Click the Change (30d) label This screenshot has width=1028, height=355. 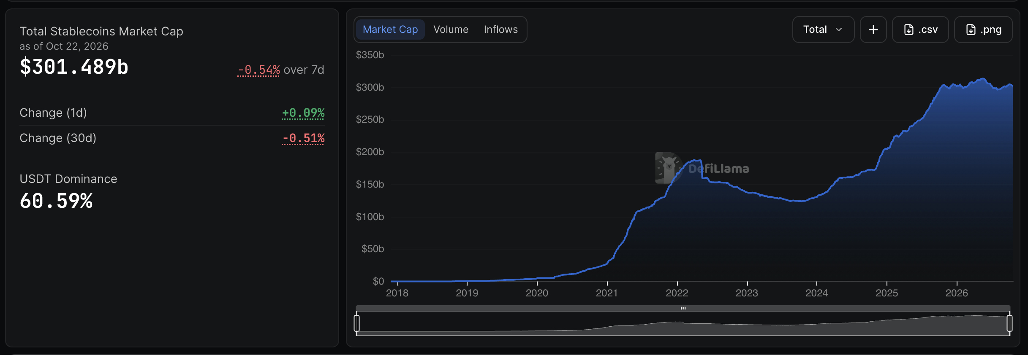pos(58,138)
